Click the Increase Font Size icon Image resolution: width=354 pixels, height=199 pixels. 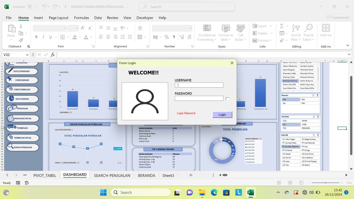click(x=83, y=28)
